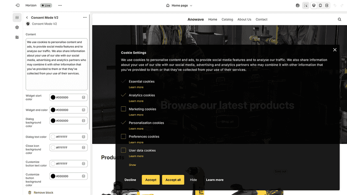This screenshot has width=347, height=195.
Task: Connect dynamic source for Widget end color
Action: pos(83,110)
